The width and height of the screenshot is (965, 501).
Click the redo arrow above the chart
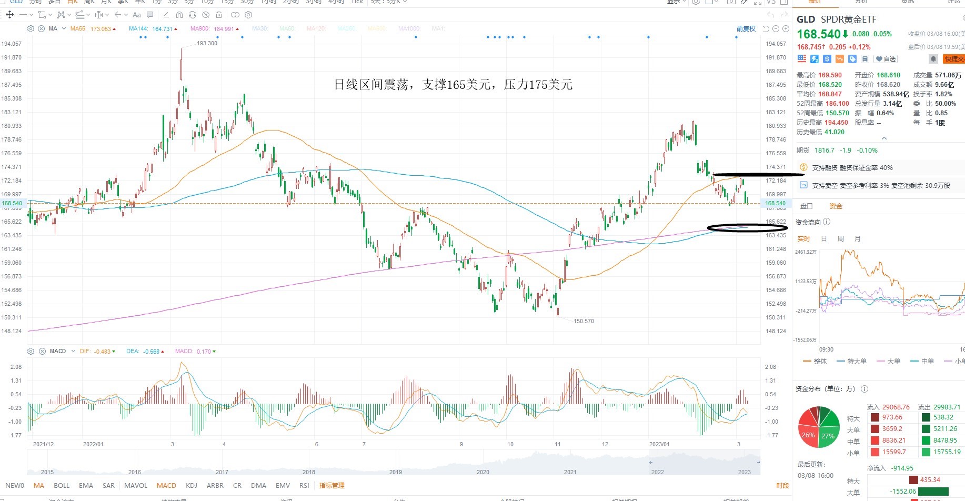pos(784,14)
